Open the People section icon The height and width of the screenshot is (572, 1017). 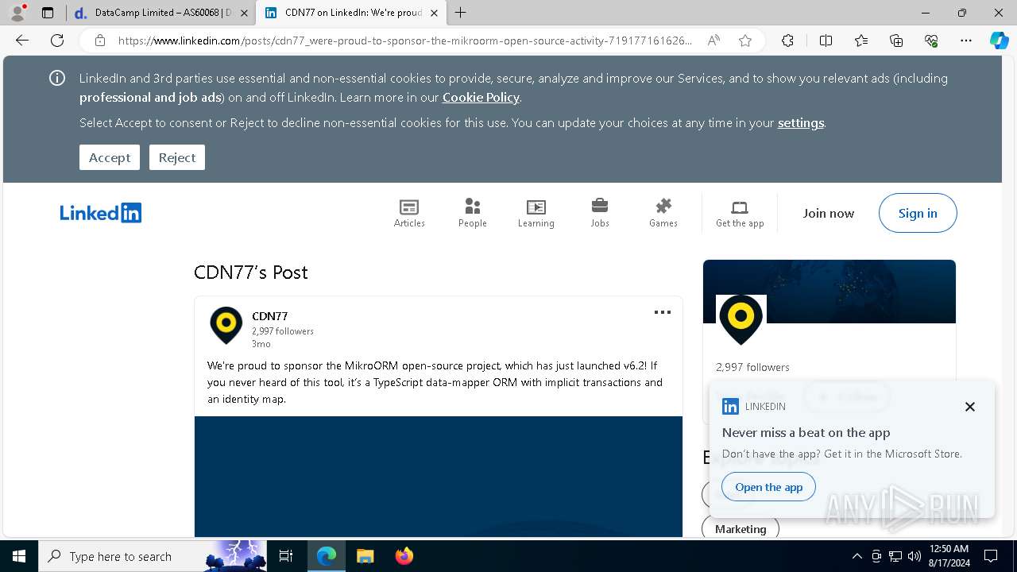(473, 213)
